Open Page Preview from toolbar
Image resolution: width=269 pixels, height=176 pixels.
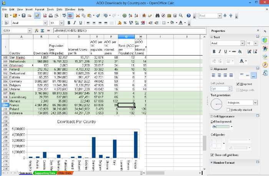[x=56, y=16]
